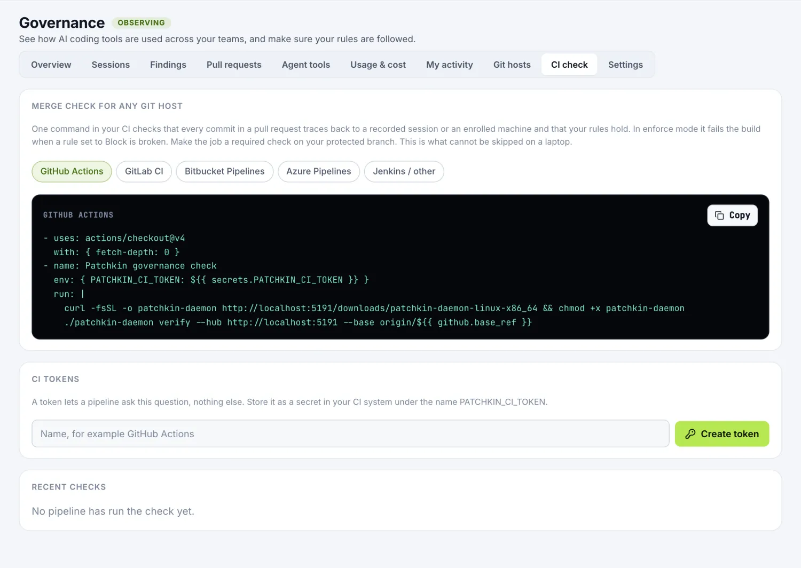Open the Overview tab
The height and width of the screenshot is (568, 801).
pyautogui.click(x=51, y=65)
